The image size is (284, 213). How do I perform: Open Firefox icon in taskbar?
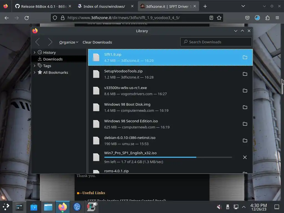coord(62,207)
